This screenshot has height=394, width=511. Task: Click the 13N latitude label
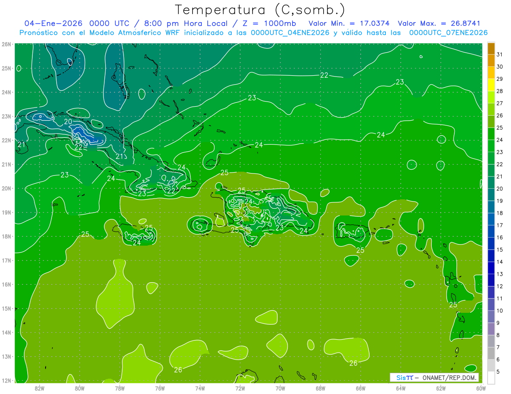pos(6,357)
